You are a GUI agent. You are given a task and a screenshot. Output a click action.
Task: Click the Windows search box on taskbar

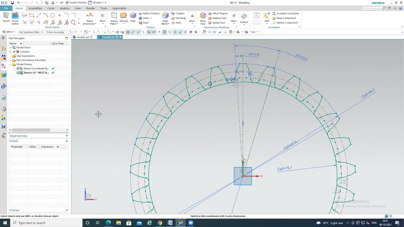coord(46,223)
